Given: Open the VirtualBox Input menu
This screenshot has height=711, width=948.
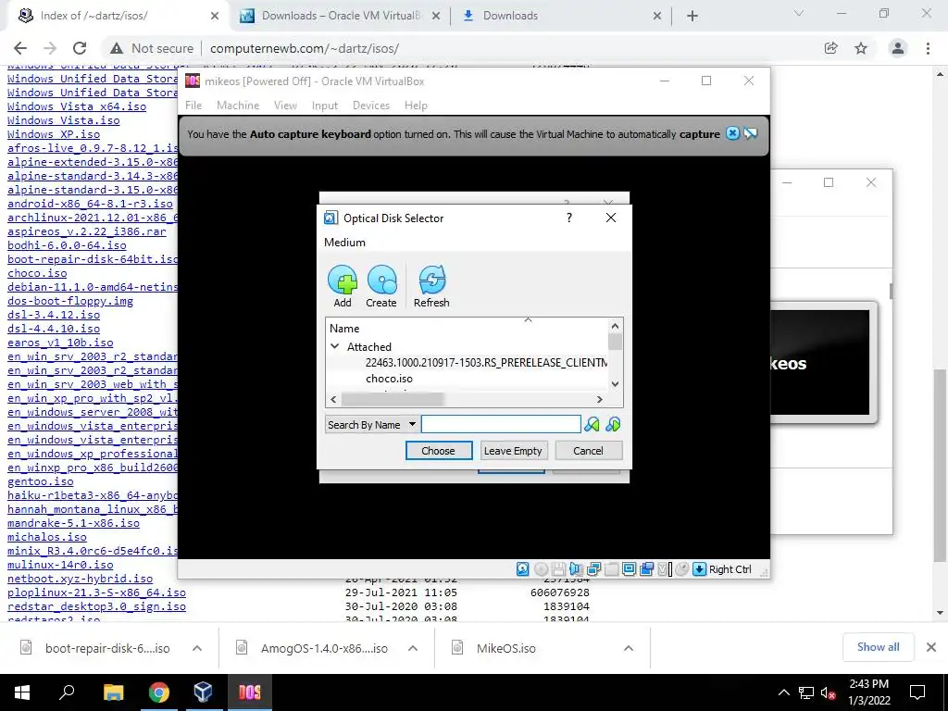Looking at the screenshot, I should pos(325,106).
